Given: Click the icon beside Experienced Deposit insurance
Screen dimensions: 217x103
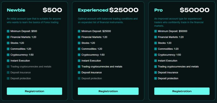Looking at the screenshot, I should (79, 73).
